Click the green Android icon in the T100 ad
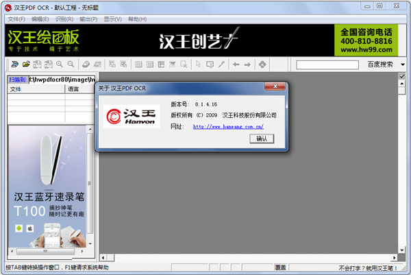Image resolution: width=411 pixels, height=275 pixels. click(19, 228)
